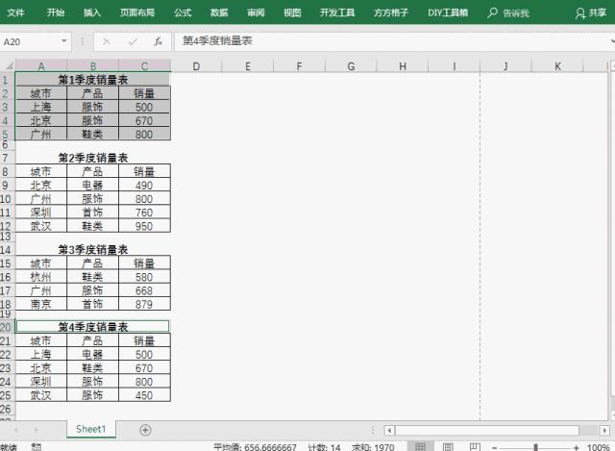Open the DIY工具箱 ribbon tab
This screenshot has width=615, height=451.
[448, 13]
